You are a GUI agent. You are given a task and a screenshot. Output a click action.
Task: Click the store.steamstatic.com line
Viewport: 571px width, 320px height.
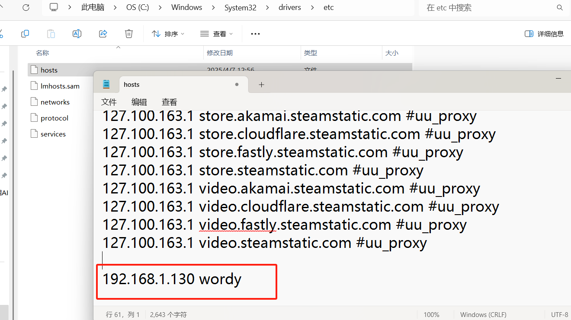pyautogui.click(x=263, y=170)
